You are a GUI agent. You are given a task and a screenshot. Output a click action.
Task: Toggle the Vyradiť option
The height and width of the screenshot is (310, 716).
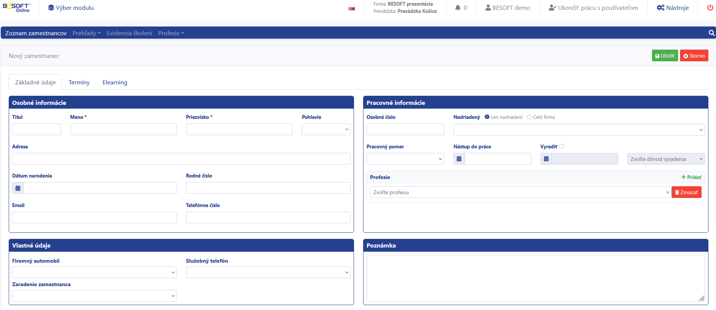point(562,146)
